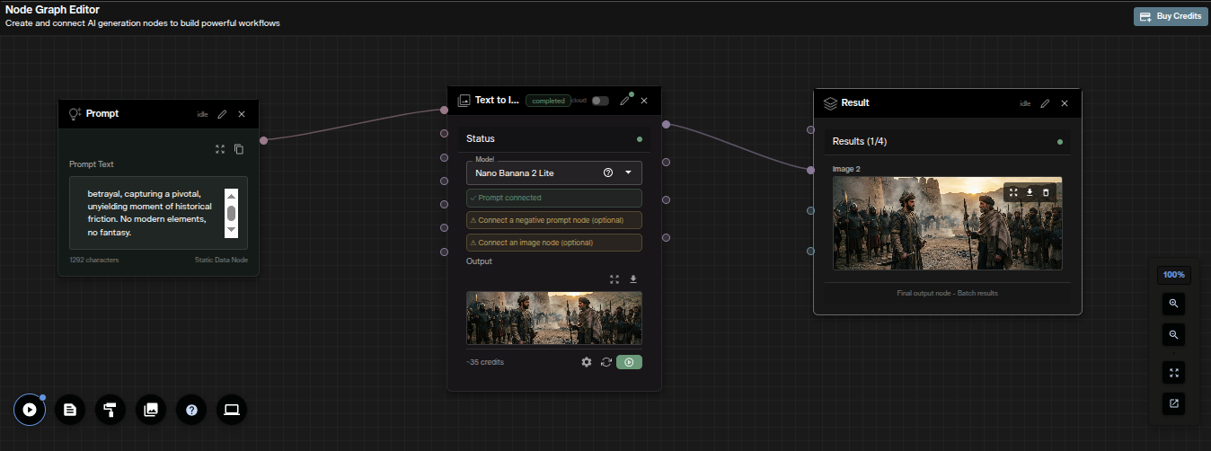Zoom in on the canvas
Screen dimensions: 1211x451
[1173, 304]
